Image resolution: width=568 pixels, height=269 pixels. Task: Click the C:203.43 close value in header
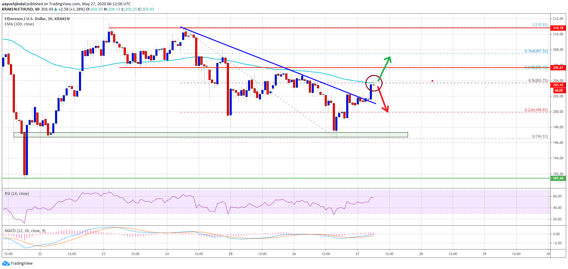click(x=146, y=9)
